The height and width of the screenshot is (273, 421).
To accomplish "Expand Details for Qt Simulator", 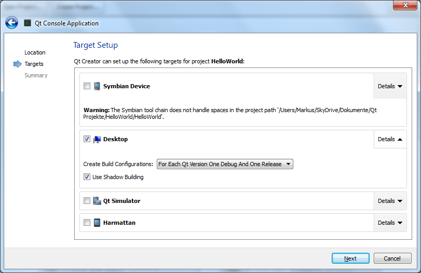I will coord(390,201).
